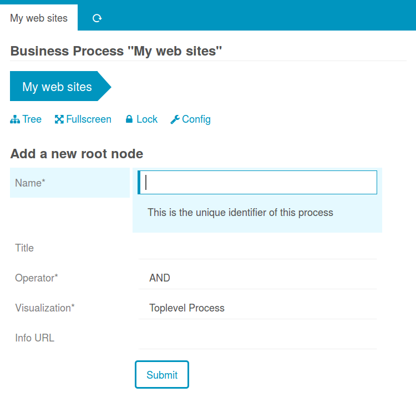Open the Config text link
The image size is (416, 397).
[196, 119]
